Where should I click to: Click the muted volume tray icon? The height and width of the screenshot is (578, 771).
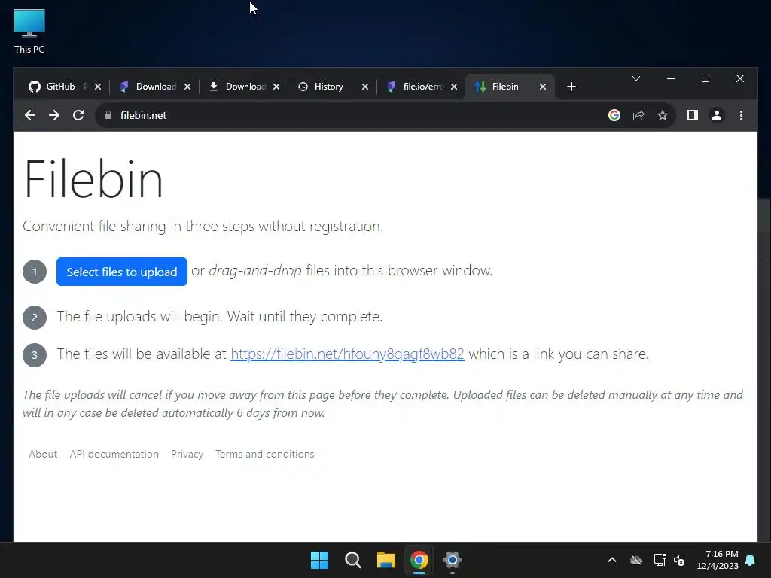click(679, 560)
